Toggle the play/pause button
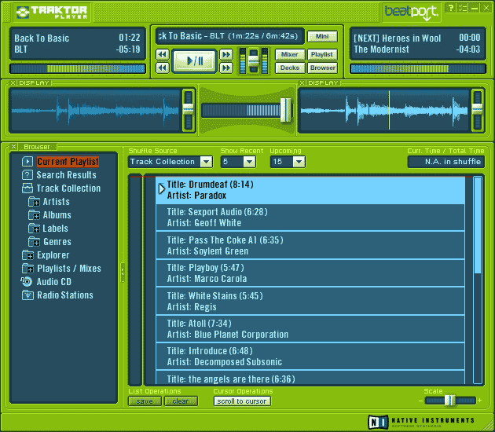This screenshot has height=432, width=495. [195, 61]
